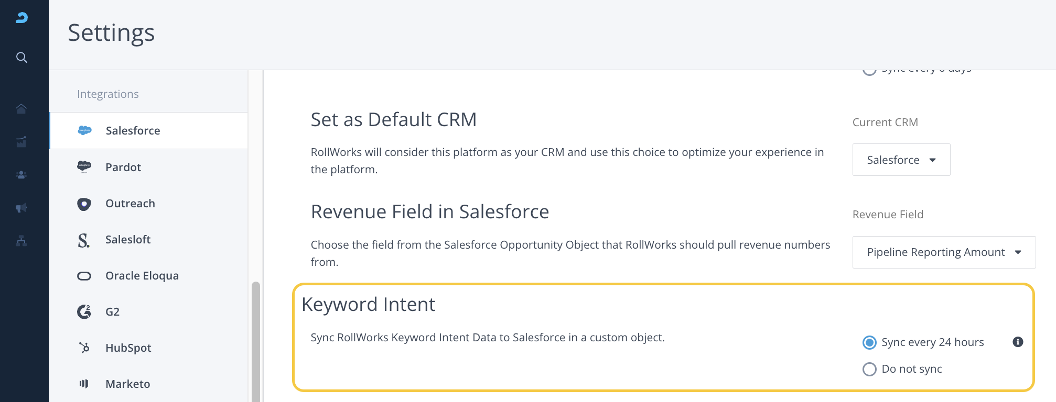
Task: Open the Marketo integration
Action: click(127, 384)
